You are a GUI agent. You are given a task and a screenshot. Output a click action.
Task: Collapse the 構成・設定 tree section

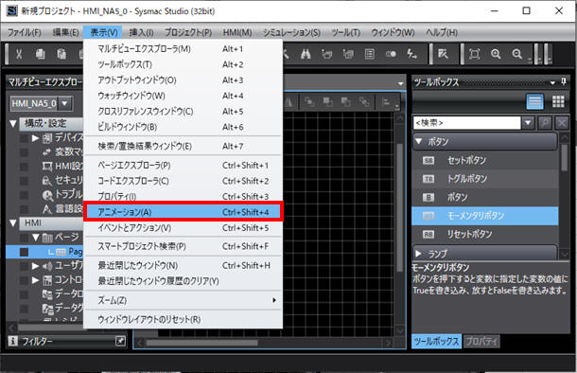pos(13,123)
